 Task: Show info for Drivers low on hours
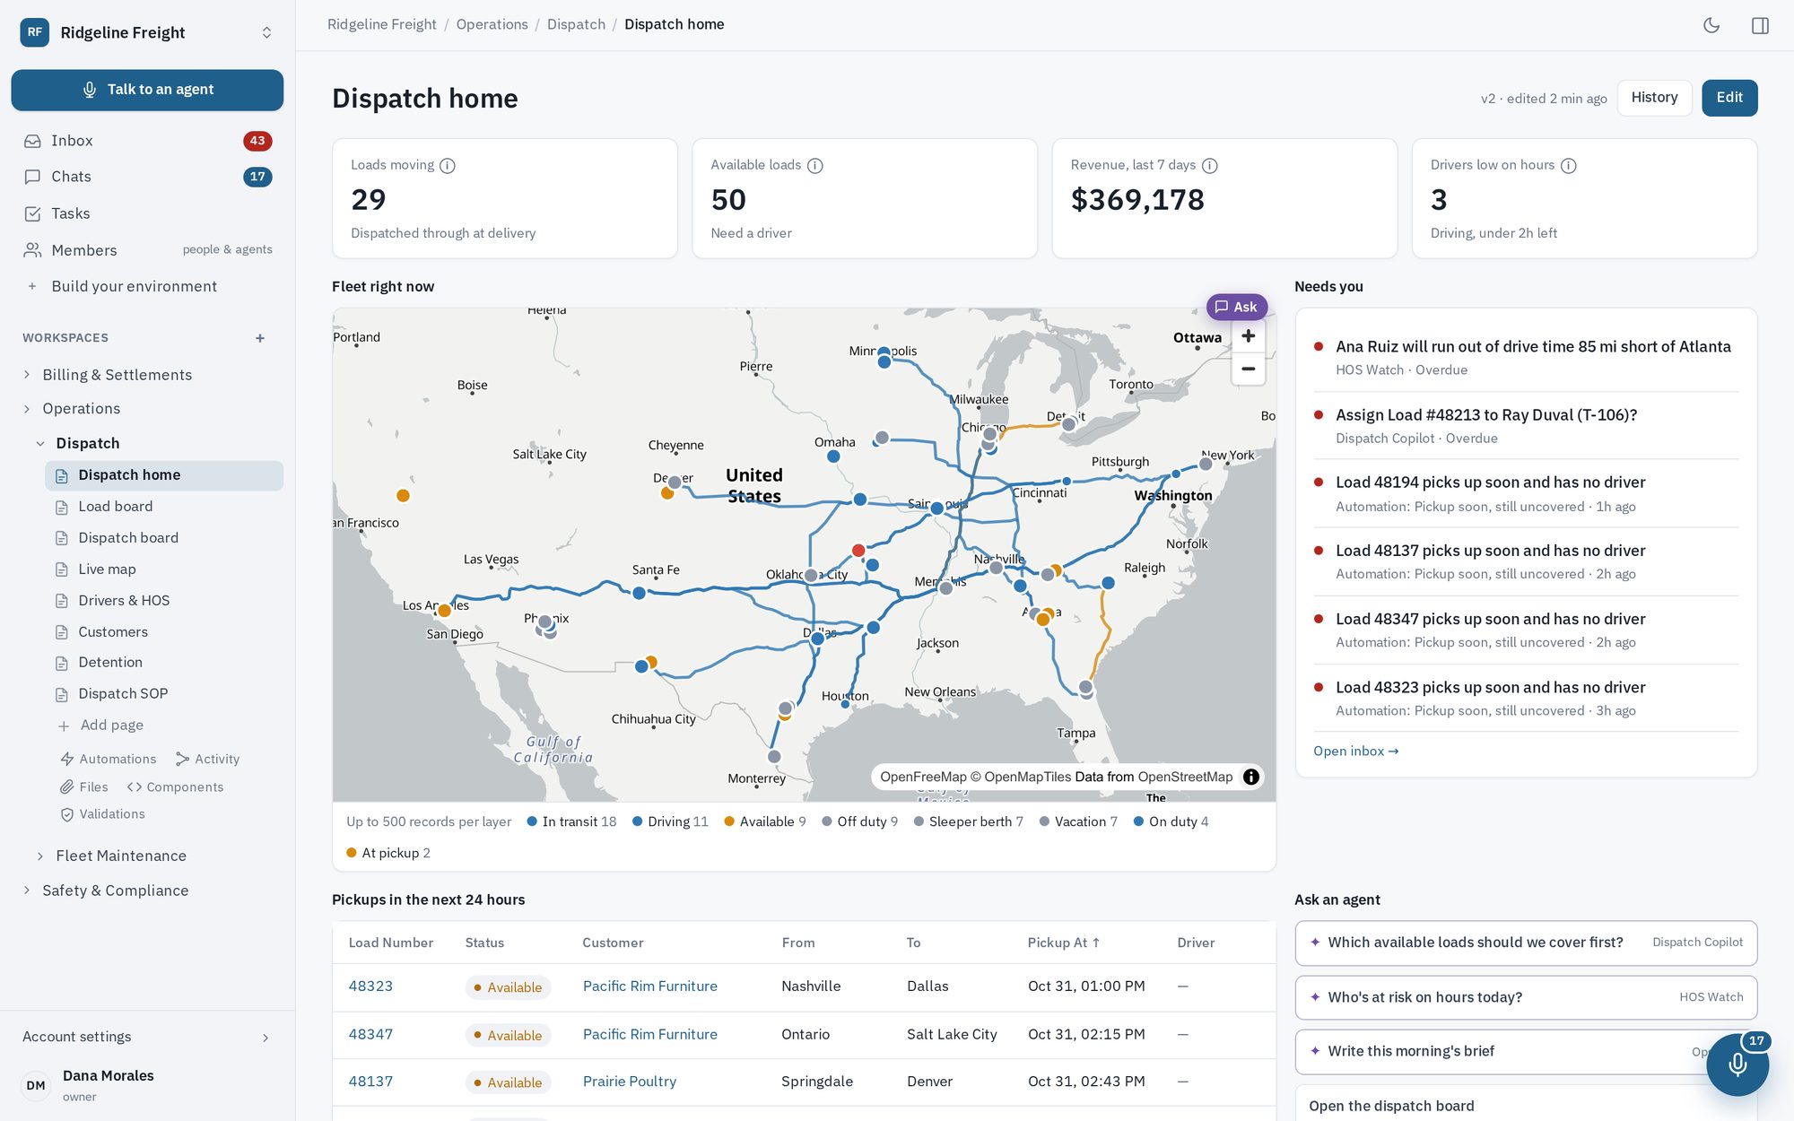[x=1568, y=166]
